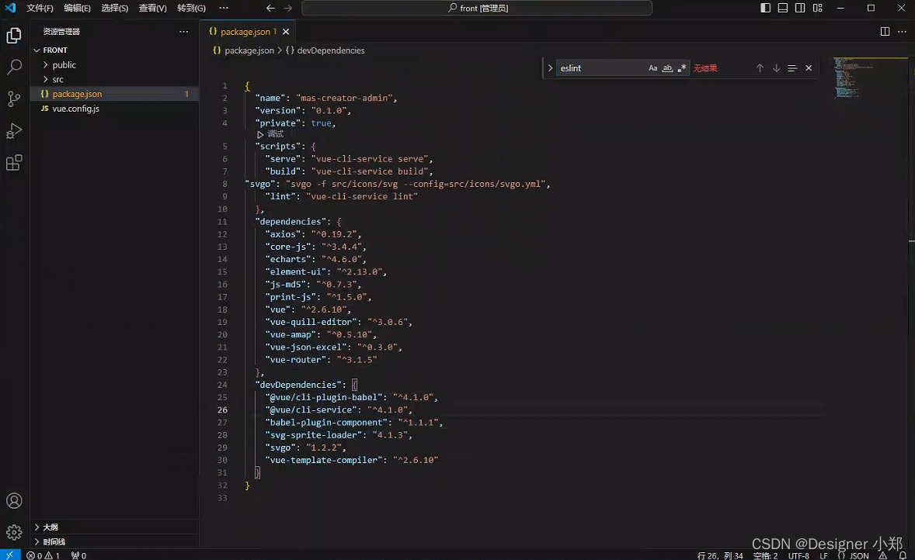Open the customize layout icon
The width and height of the screenshot is (915, 560).
818,9
